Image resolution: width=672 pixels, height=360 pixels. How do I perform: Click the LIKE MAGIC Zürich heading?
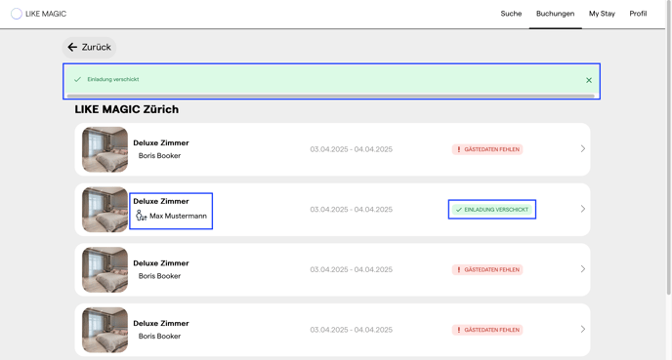click(x=126, y=109)
